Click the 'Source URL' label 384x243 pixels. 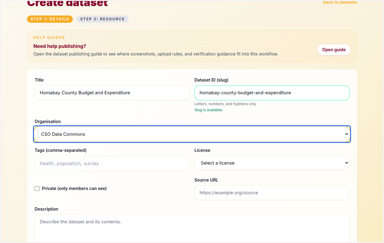click(206, 180)
